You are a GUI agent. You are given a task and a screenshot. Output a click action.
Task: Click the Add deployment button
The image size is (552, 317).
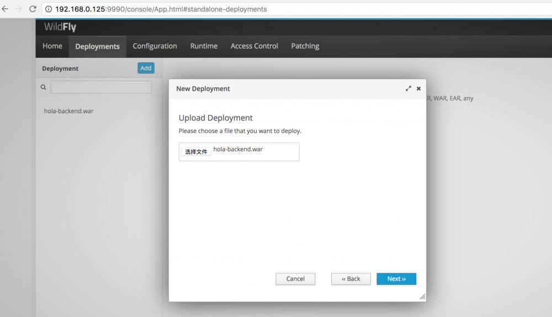point(146,68)
